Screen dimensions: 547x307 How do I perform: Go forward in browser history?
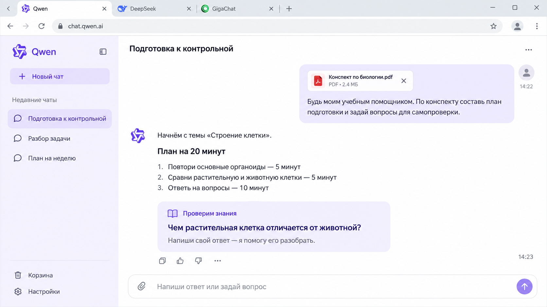point(26,26)
